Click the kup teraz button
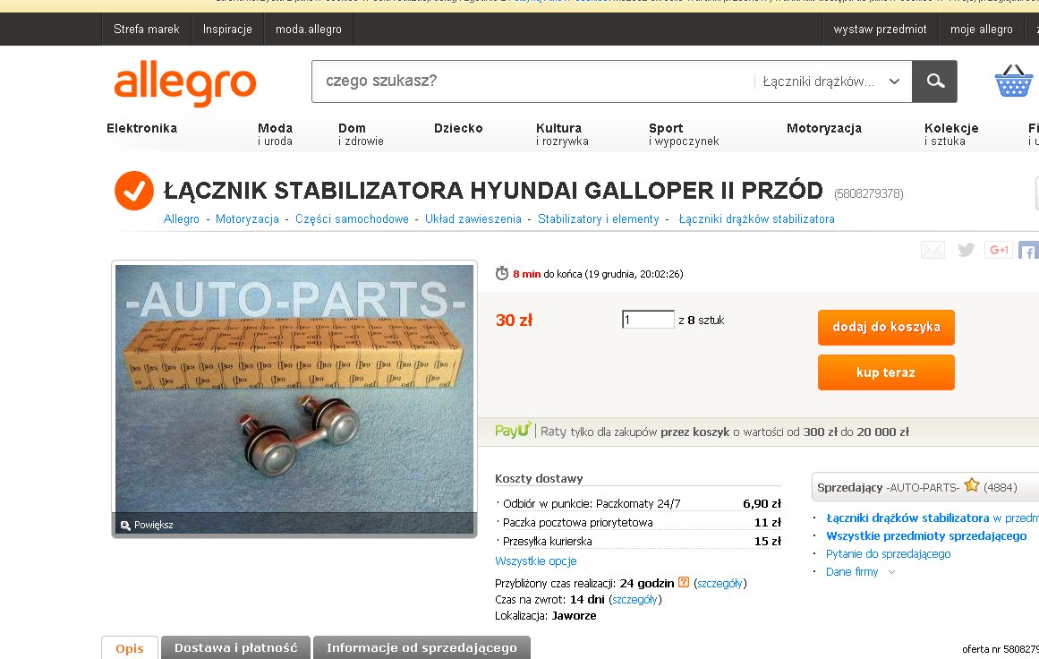 pos(886,372)
